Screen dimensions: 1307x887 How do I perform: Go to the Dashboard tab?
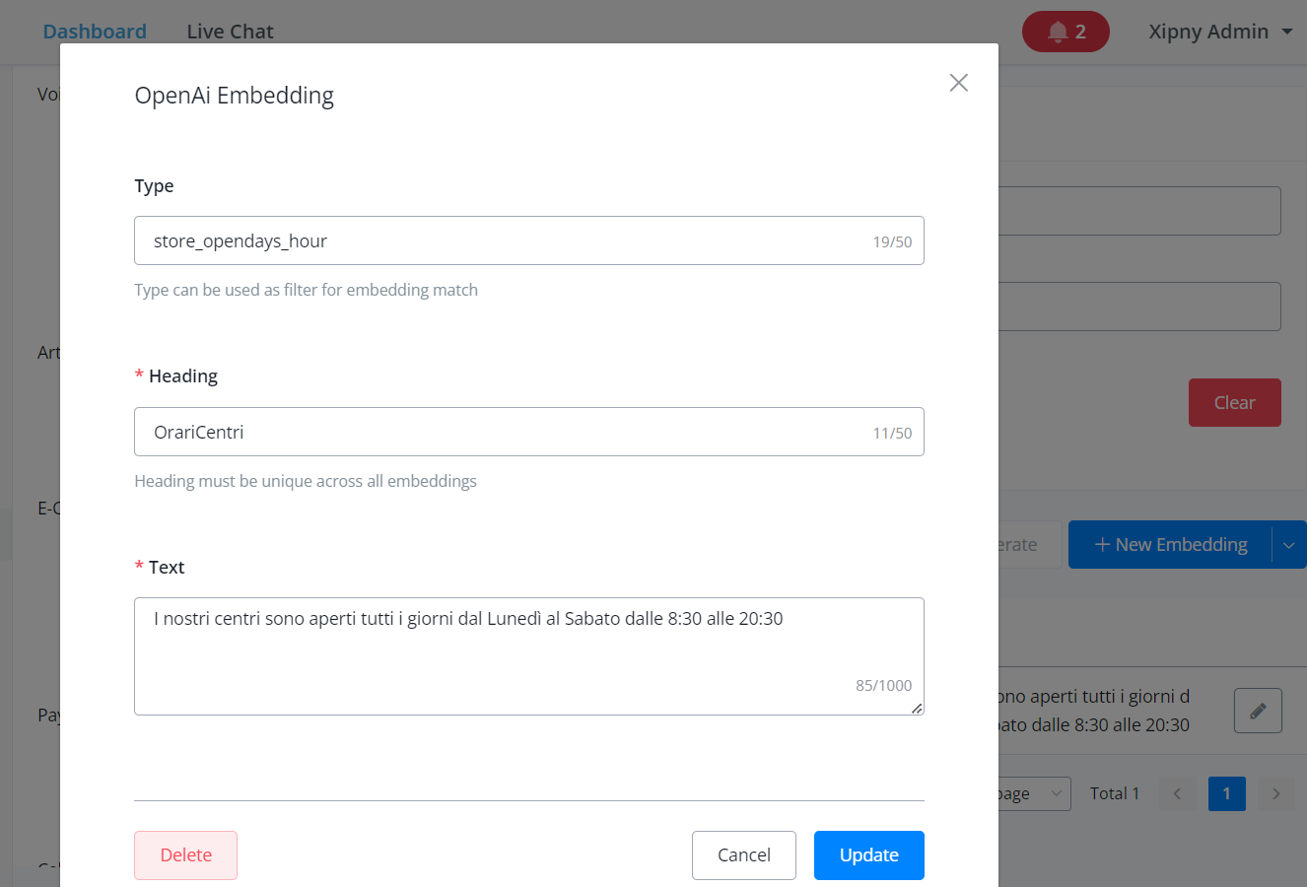pyautogui.click(x=95, y=32)
